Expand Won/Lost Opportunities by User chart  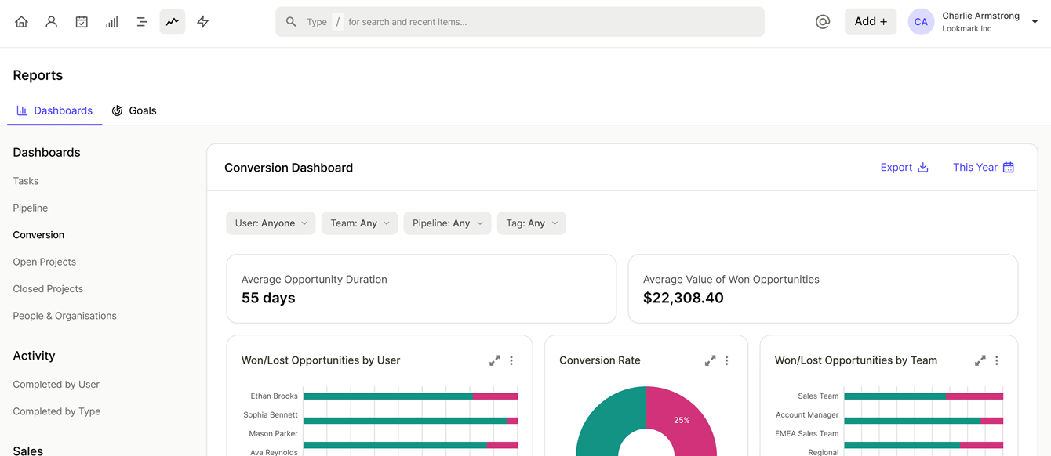(x=495, y=360)
